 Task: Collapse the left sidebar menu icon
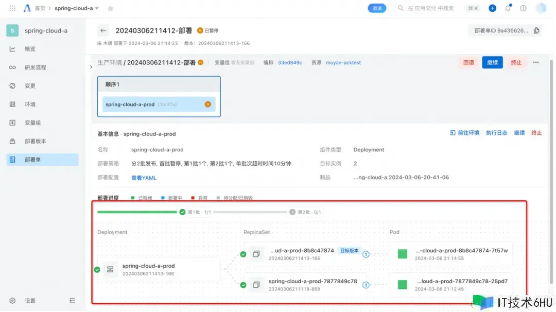[x=72, y=301]
